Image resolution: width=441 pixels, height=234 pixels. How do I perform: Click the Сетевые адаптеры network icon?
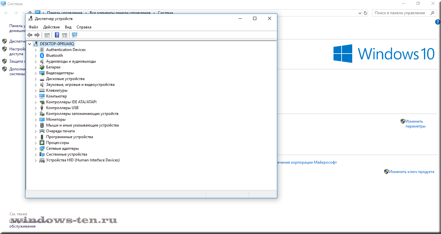(x=42, y=148)
